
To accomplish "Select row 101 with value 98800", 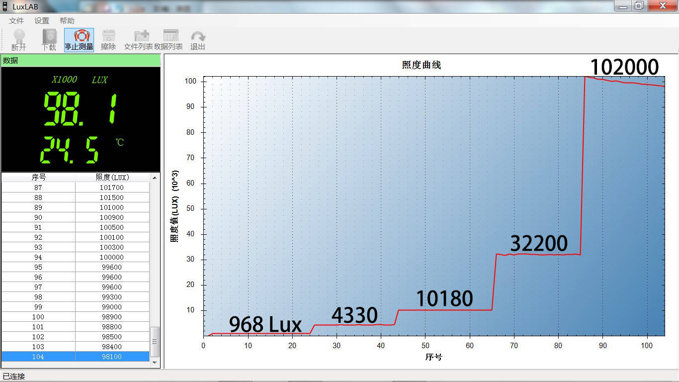I will tap(76, 327).
